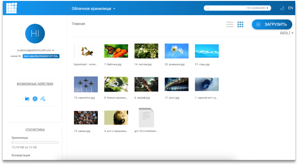
Task: Click the Хранилище storage usage bar
Action: pos(35,143)
